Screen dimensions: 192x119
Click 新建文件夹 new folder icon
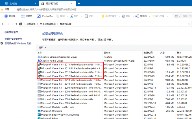[103, 16]
